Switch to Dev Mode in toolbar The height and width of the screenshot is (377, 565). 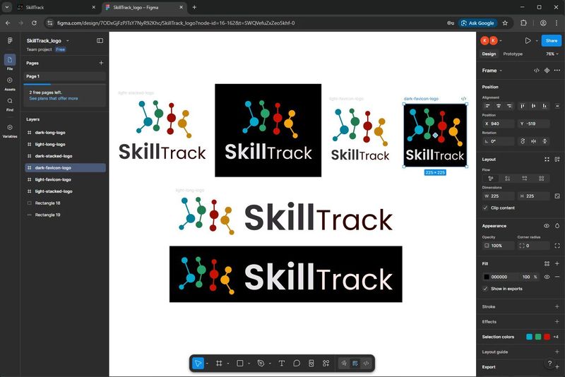[366, 364]
